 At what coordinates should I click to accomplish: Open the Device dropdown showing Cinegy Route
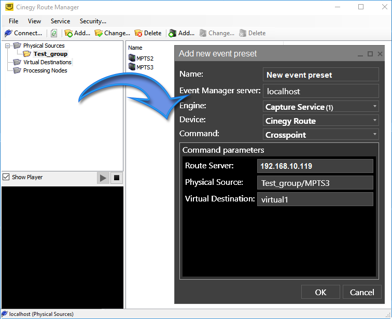321,121
